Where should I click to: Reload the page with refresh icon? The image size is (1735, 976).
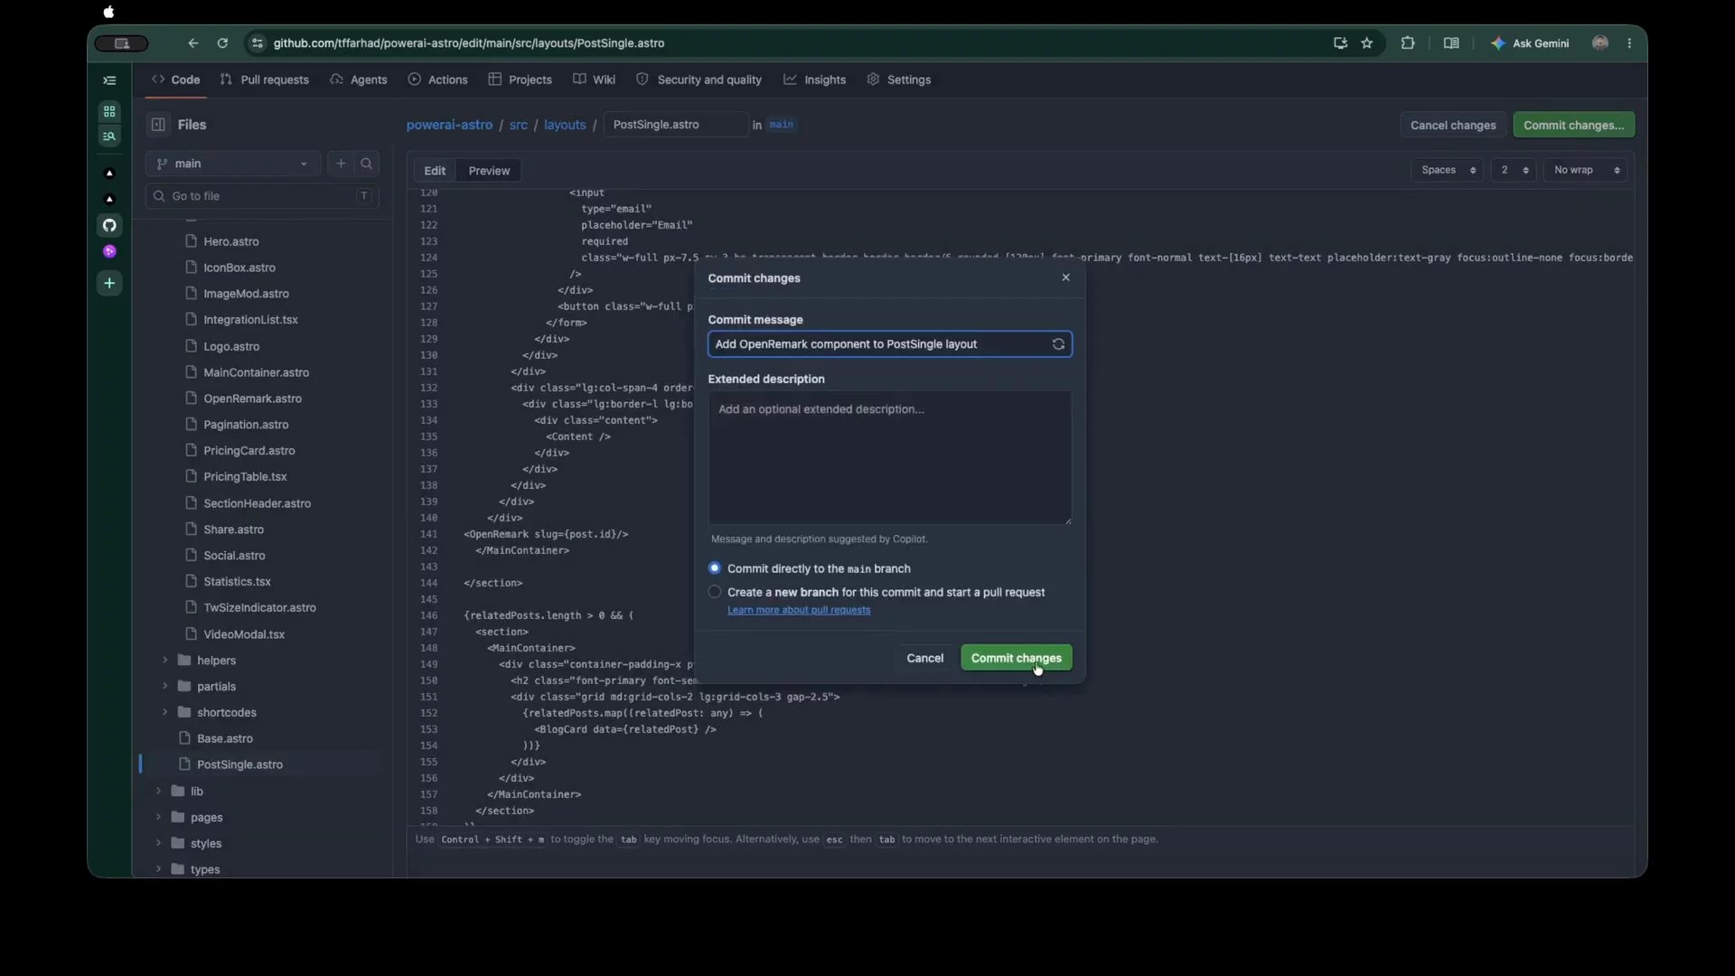(222, 43)
